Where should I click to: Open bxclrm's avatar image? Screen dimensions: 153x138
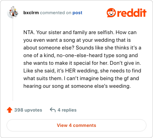tap(13, 12)
